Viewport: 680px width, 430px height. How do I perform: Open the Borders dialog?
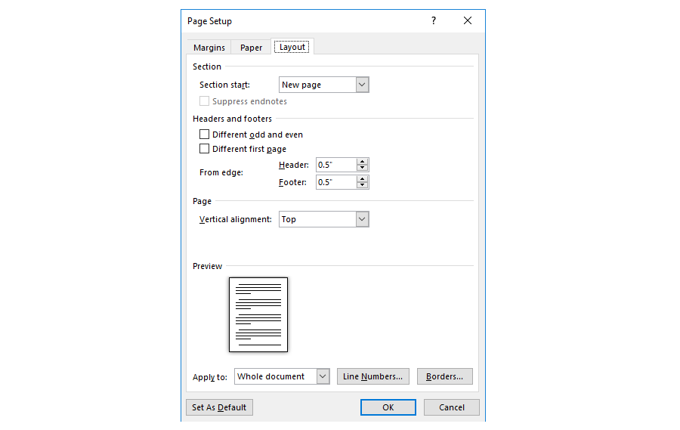click(x=444, y=376)
